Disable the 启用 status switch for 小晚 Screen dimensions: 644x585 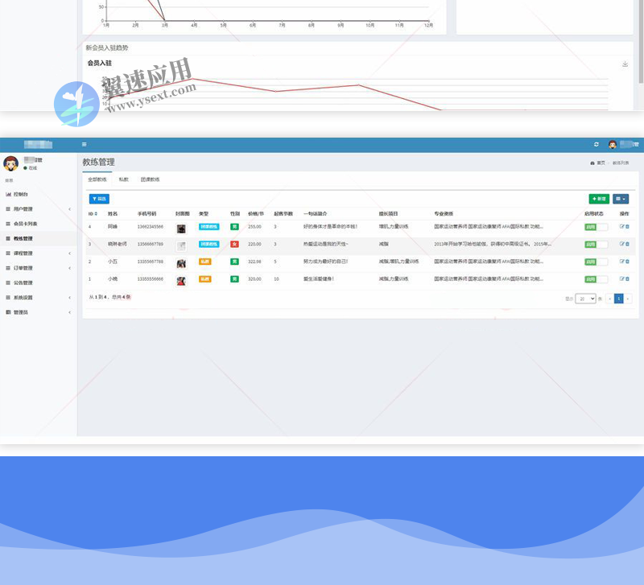pyautogui.click(x=596, y=279)
